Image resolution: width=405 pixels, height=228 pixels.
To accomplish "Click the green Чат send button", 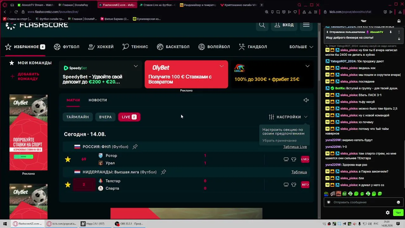I will tap(398, 213).
